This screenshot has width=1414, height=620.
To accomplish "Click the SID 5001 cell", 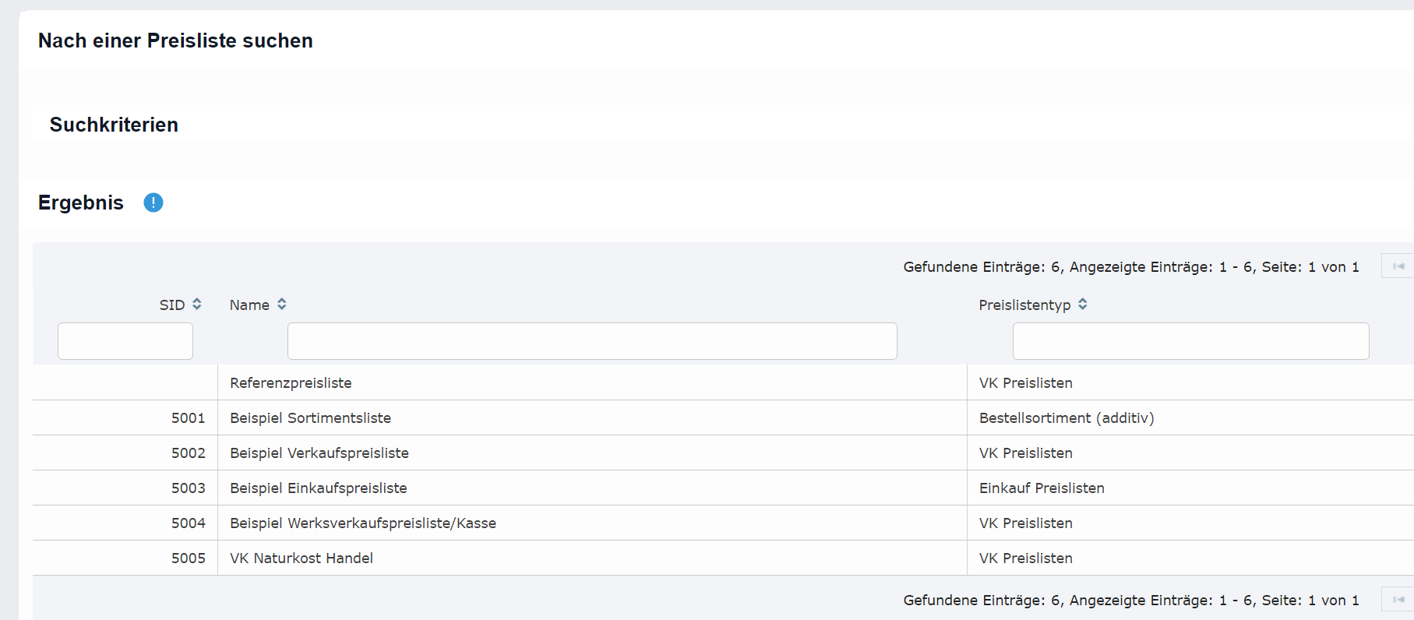I will 189,418.
